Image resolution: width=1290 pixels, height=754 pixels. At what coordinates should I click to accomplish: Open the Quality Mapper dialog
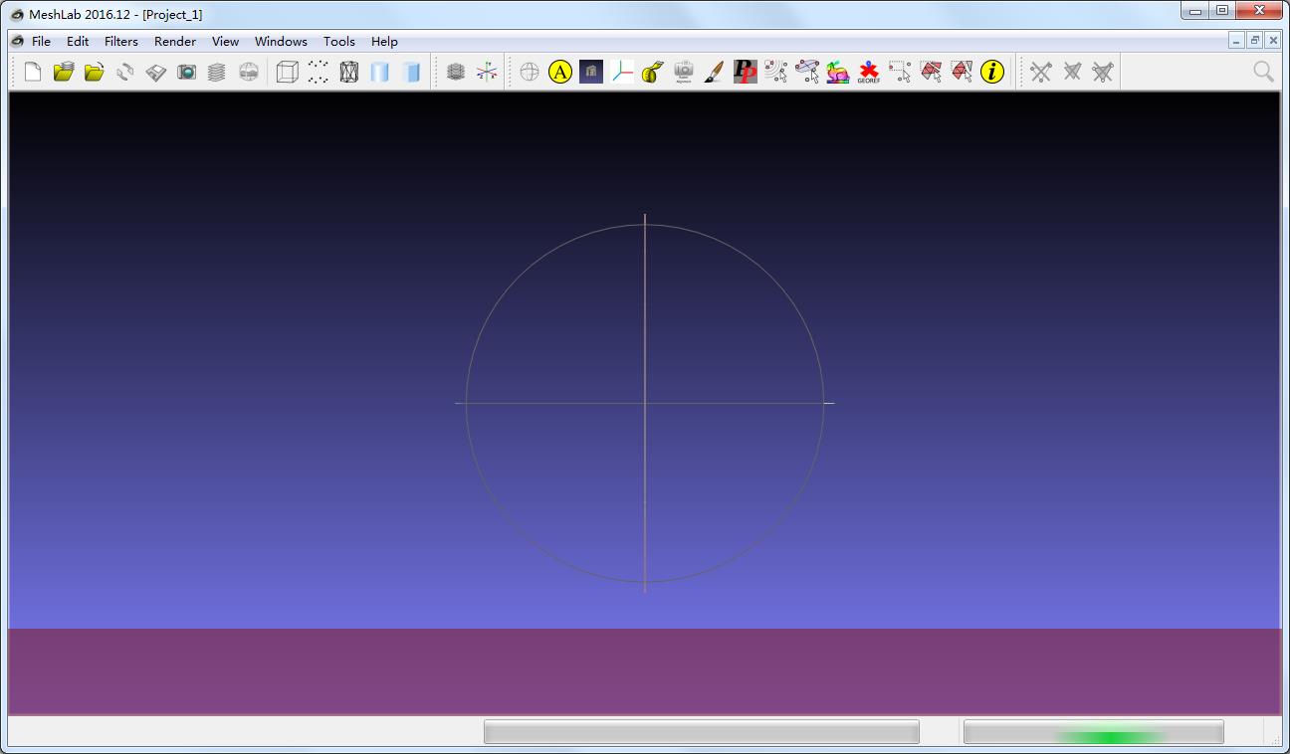pos(837,71)
